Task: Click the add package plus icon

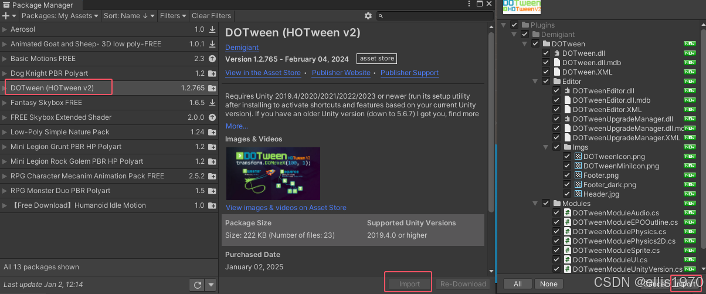Action: (7, 16)
